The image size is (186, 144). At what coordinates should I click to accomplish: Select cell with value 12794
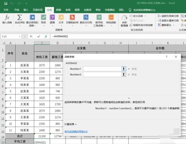click(x=58, y=136)
